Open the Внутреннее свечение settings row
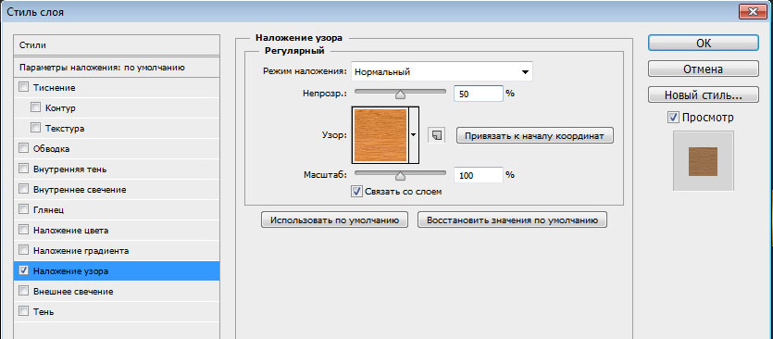773x339 pixels. click(x=117, y=189)
